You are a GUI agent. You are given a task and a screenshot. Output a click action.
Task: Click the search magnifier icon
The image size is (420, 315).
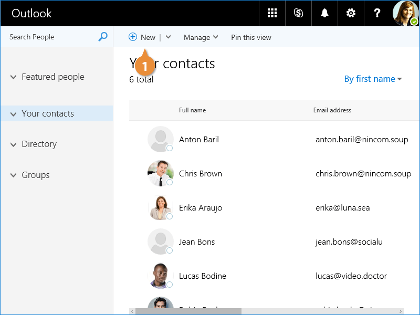tap(103, 37)
